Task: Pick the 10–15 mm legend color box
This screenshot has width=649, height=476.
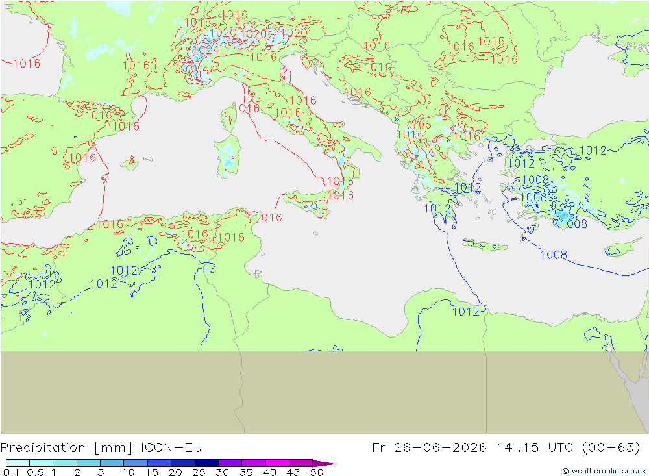Action: point(136,463)
